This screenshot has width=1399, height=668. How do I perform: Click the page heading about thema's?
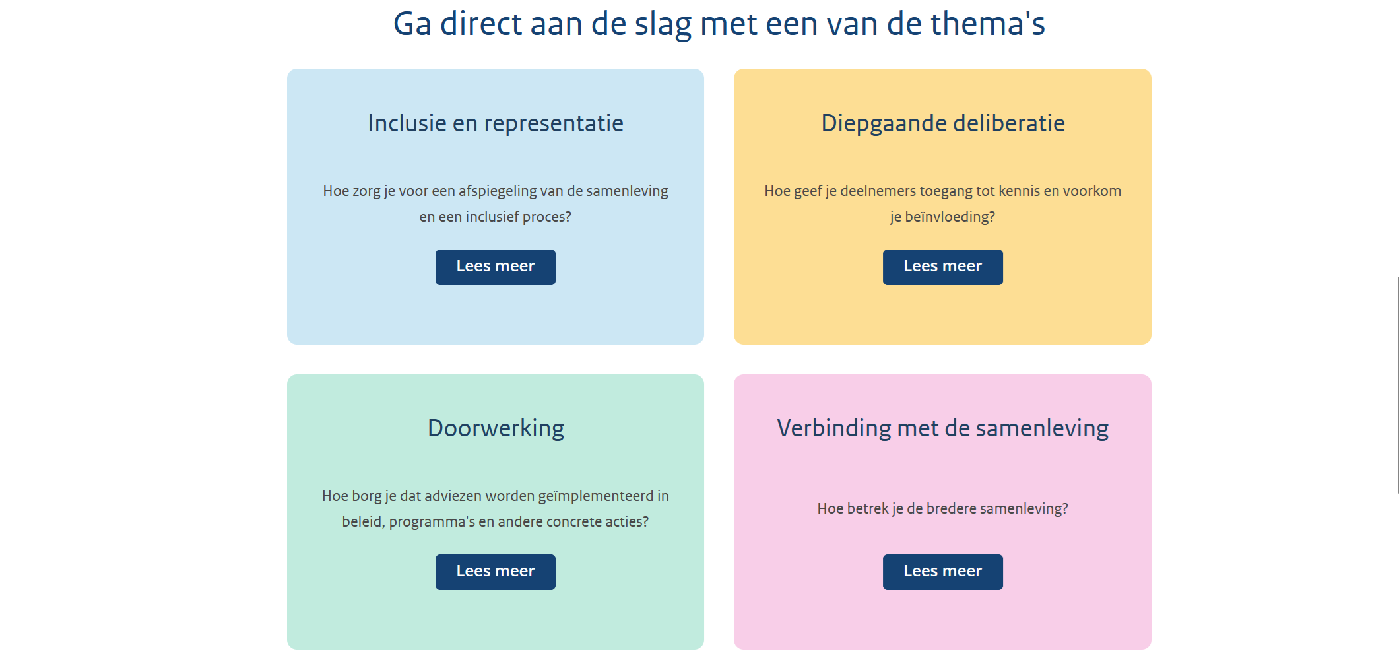coord(719,24)
